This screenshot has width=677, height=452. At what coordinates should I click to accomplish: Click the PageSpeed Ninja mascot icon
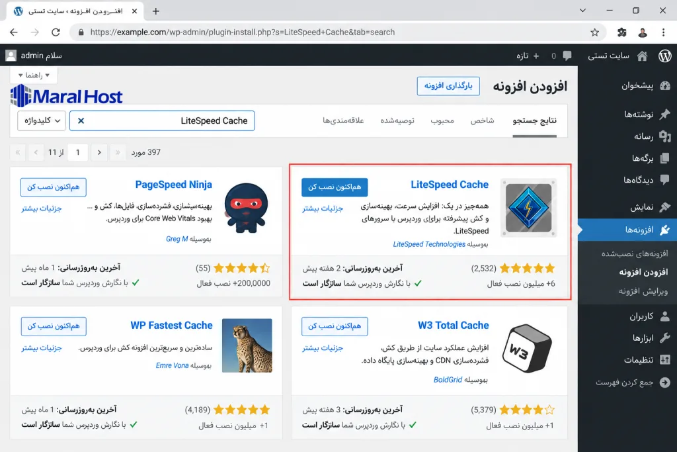(x=247, y=208)
